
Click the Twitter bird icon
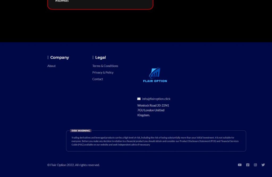[263, 165]
